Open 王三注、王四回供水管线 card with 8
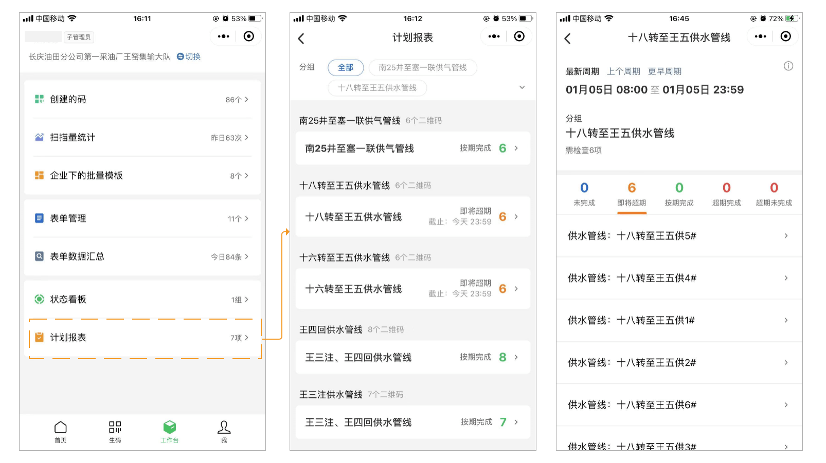This screenshot has width=826, height=463. pos(413,357)
